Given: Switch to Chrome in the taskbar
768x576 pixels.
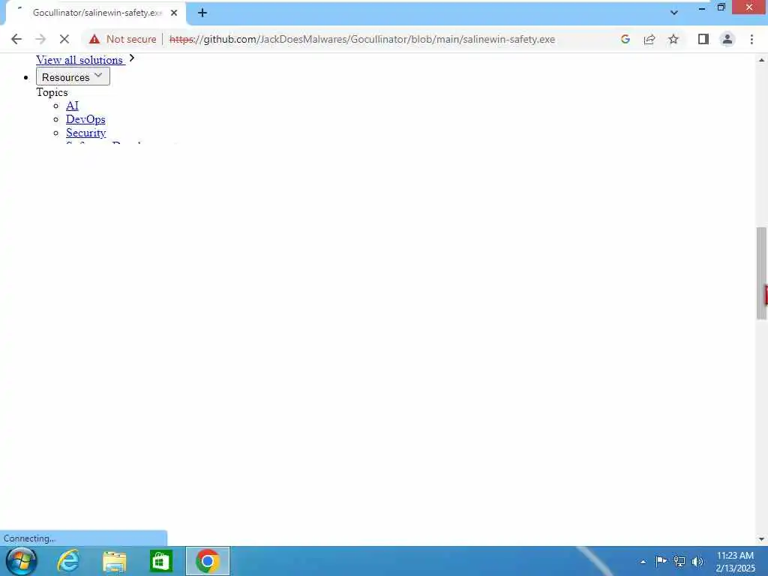Looking at the screenshot, I should [208, 561].
